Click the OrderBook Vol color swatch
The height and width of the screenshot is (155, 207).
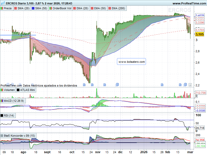point(51,9)
